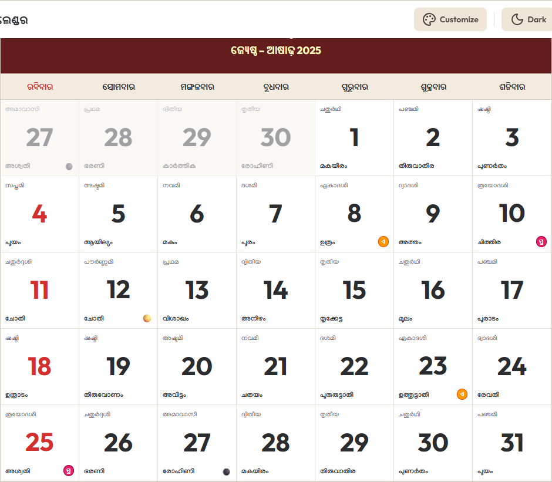The image size is (552, 482).
Task: Switch to Dark mode
Action: pyautogui.click(x=527, y=19)
